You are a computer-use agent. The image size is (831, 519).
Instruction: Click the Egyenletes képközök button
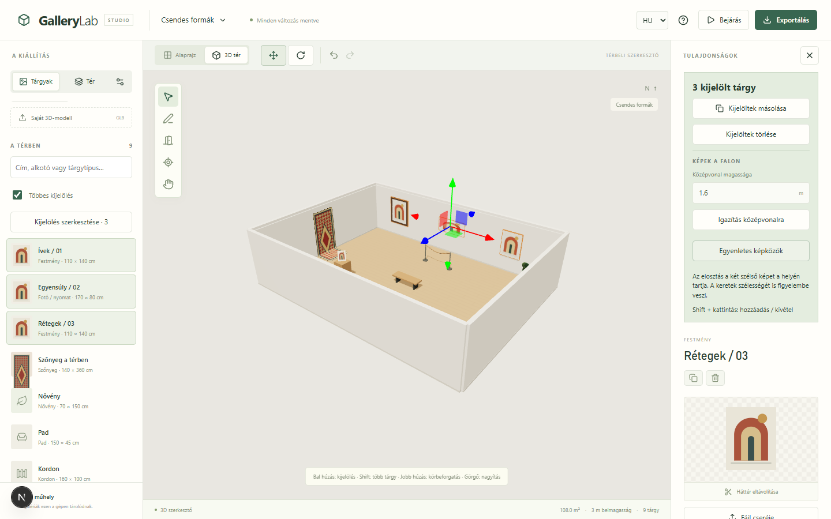[x=751, y=251]
